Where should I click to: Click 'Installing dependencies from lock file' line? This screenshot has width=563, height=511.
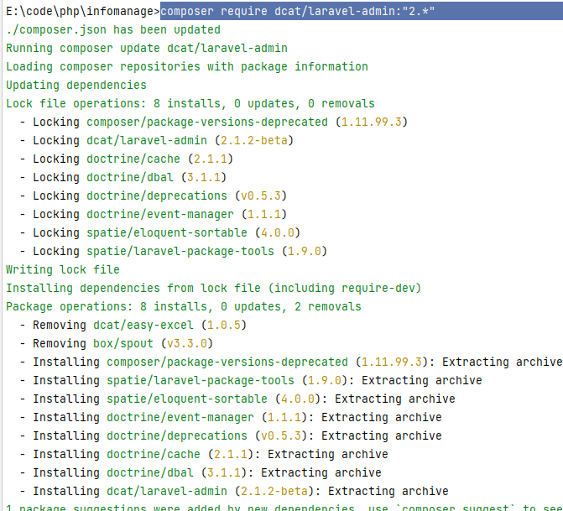[214, 289]
